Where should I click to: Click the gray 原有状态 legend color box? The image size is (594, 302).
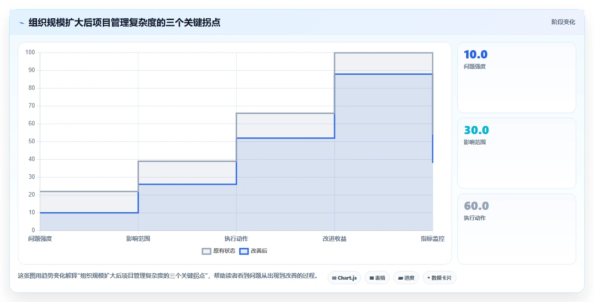coord(207,251)
